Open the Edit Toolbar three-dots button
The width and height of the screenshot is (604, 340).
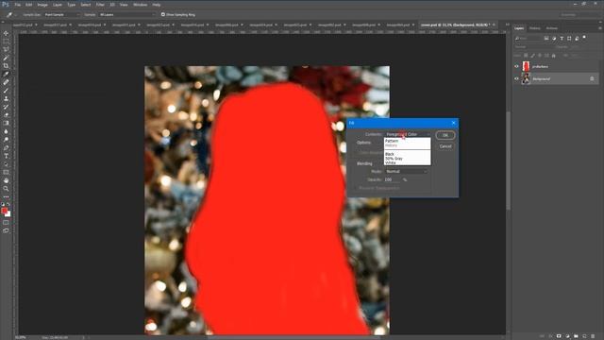point(6,196)
